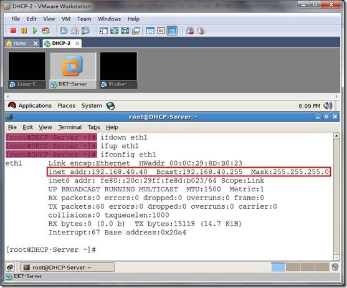Image resolution: width=347 pixels, height=288 pixels.
Task: Click the terminal scrollbar down arrow
Action: [336, 257]
